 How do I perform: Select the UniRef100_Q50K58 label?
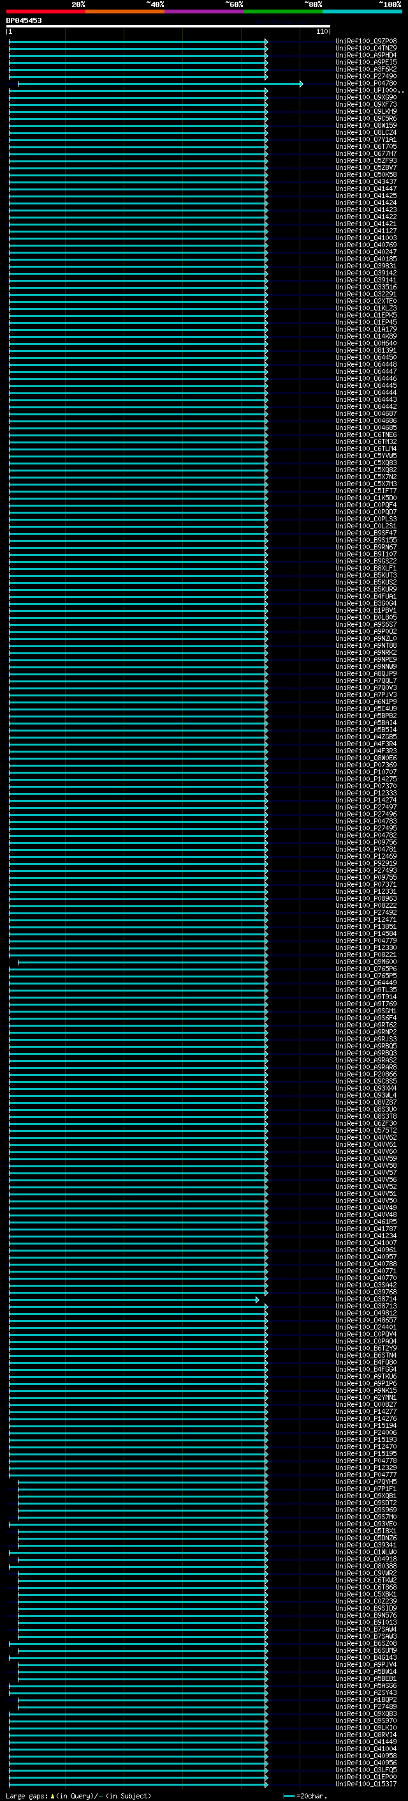[x=366, y=175]
